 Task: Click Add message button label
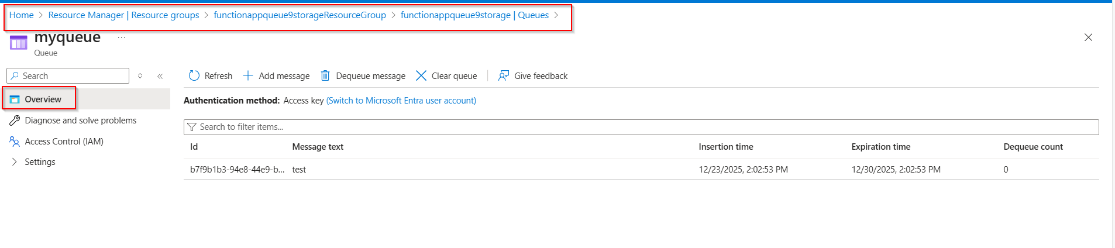pos(284,76)
